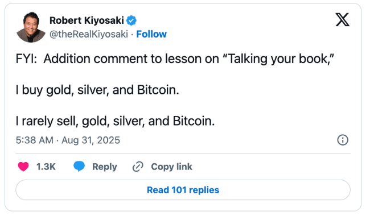The width and height of the screenshot is (366, 216).
Task: Follow @theRealKiyosaki via the Follow link
Action: pyautogui.click(x=151, y=34)
